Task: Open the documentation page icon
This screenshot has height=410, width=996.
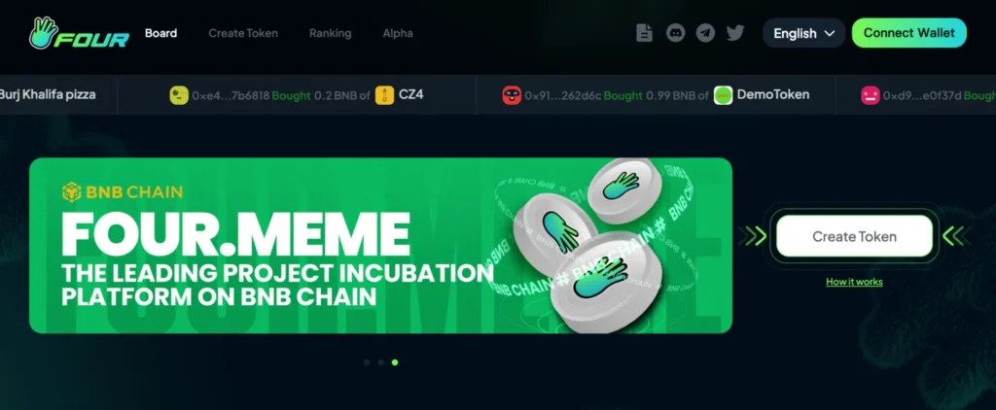Action: pyautogui.click(x=644, y=33)
